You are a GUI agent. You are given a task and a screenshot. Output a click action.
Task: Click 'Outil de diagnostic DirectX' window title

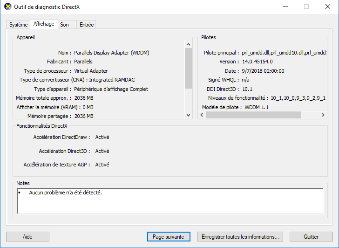(x=47, y=7)
